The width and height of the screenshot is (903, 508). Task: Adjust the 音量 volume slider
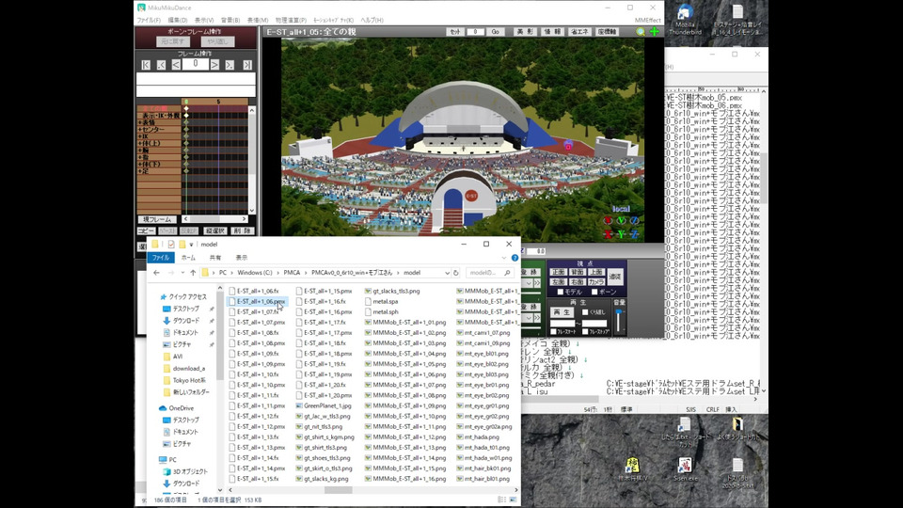click(x=619, y=320)
